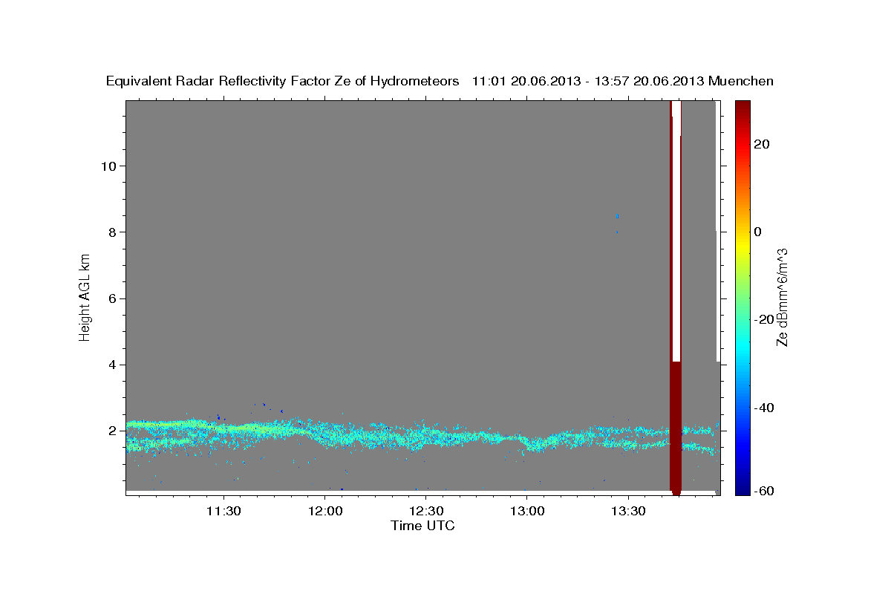The height and width of the screenshot is (594, 891).
Task: Click the 13:00 time tick label
Action: tap(526, 512)
